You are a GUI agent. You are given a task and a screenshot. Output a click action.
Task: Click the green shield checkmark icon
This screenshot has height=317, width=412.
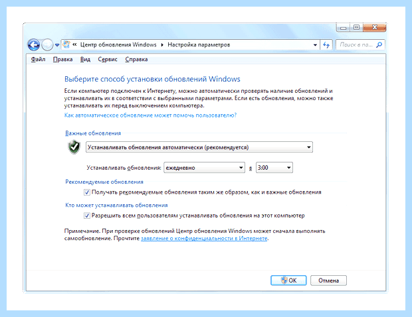[x=74, y=147]
